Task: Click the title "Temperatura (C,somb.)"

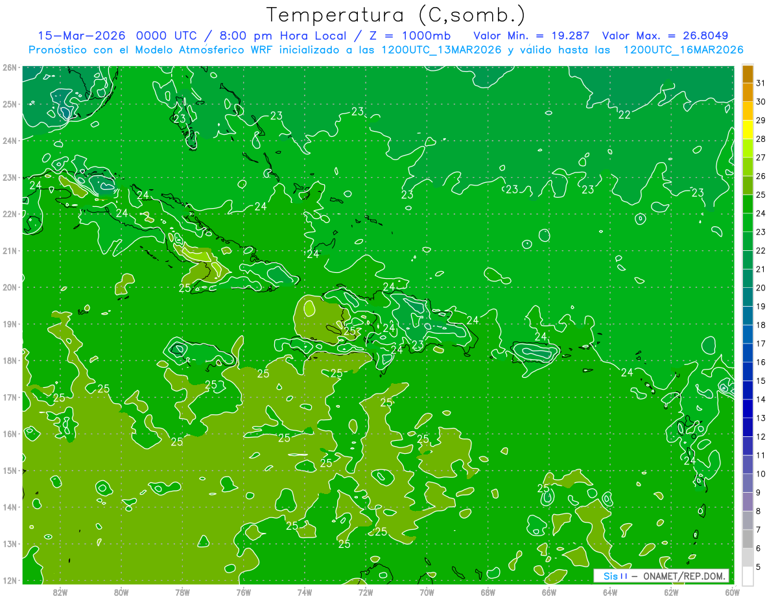Action: [x=395, y=16]
